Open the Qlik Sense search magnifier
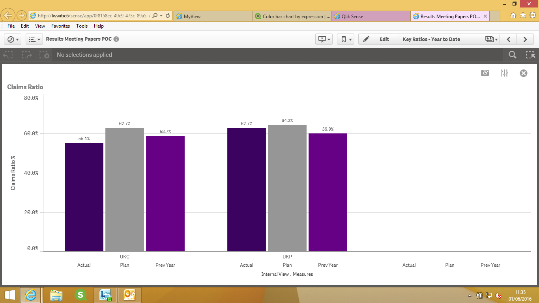 coord(513,55)
